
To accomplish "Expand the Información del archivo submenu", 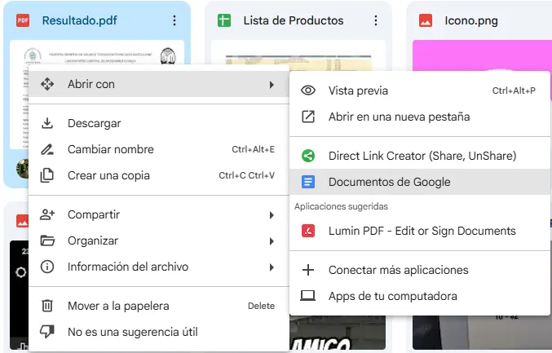I will (x=271, y=267).
